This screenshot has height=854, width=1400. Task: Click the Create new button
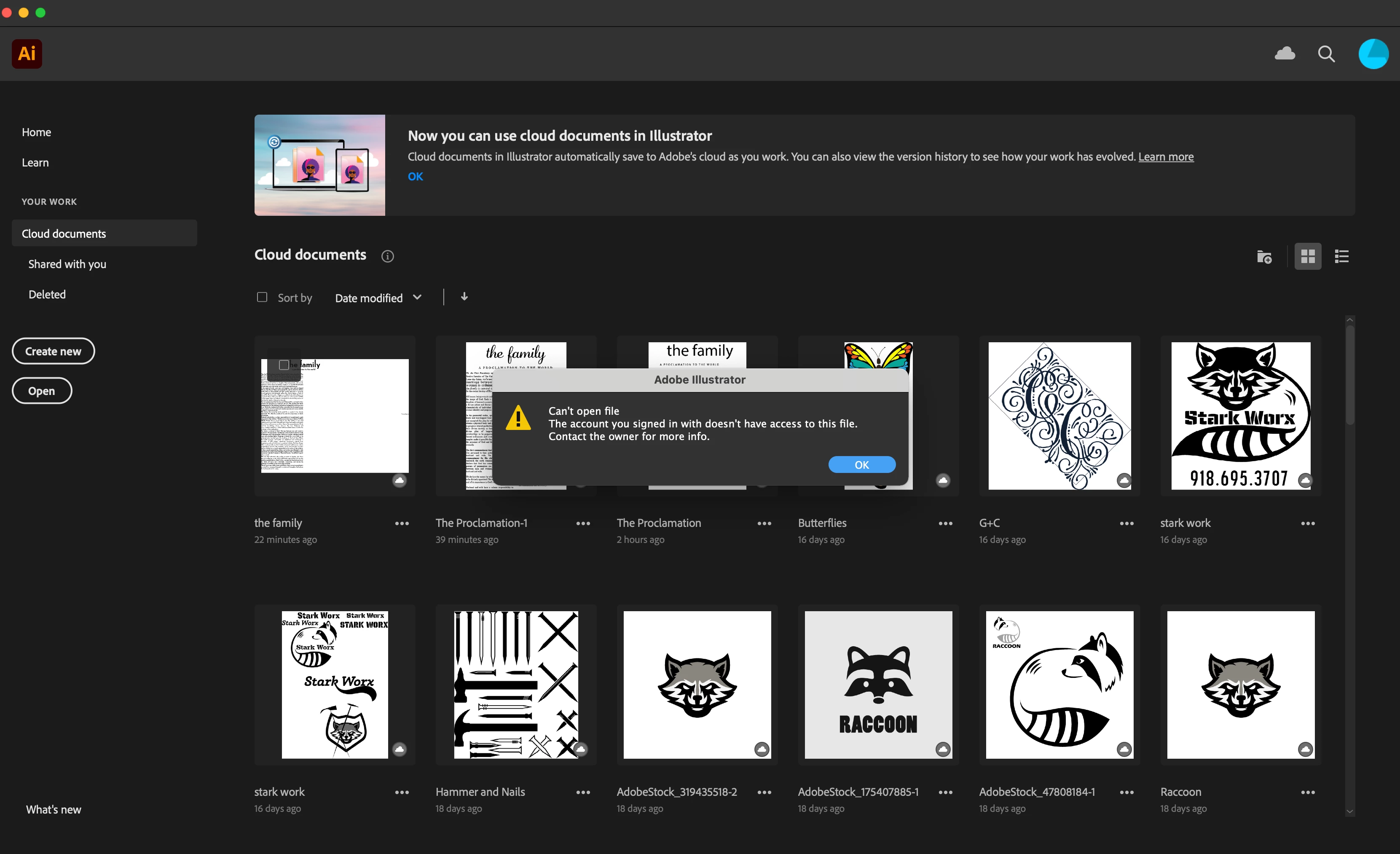coord(54,351)
